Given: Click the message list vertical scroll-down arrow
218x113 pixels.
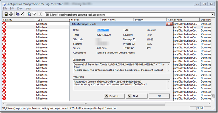Looking at the screenshot, I should pyautogui.click(x=213, y=100).
